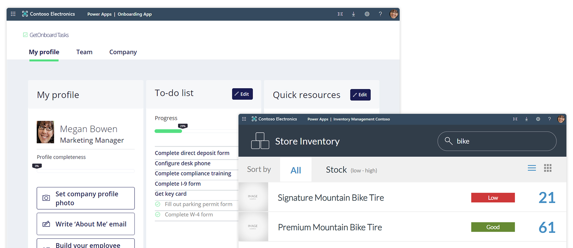The image size is (573, 248).
Task: Sort inventory by All
Action: click(296, 170)
